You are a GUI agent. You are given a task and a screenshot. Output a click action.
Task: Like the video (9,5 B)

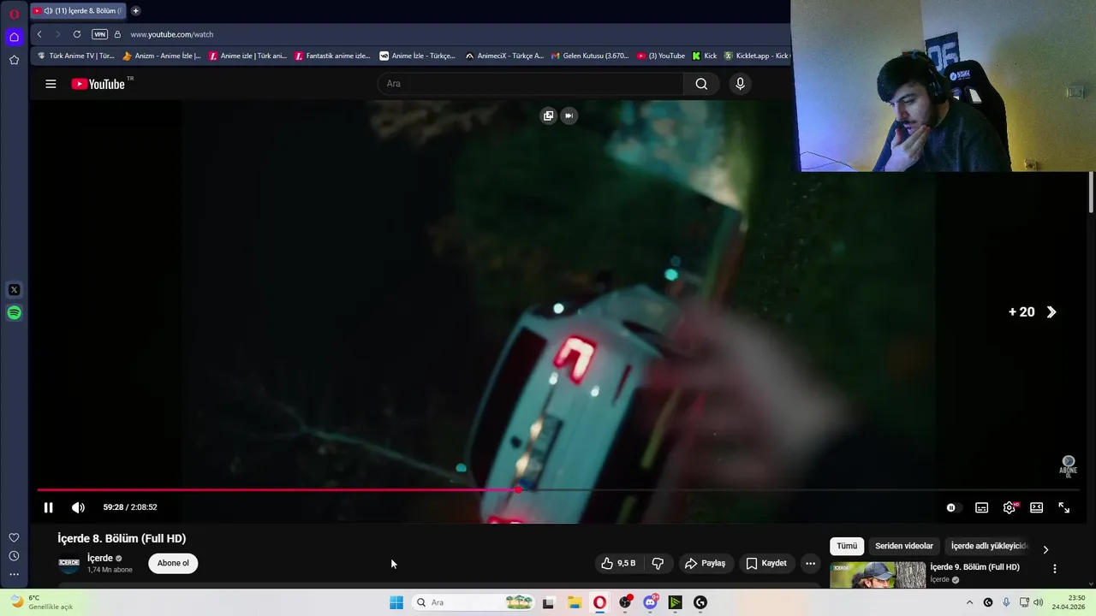[x=617, y=563]
